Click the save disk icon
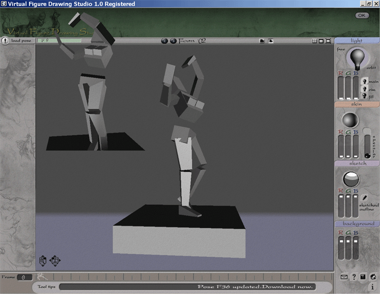The width and height of the screenshot is (380, 294). [363, 277]
